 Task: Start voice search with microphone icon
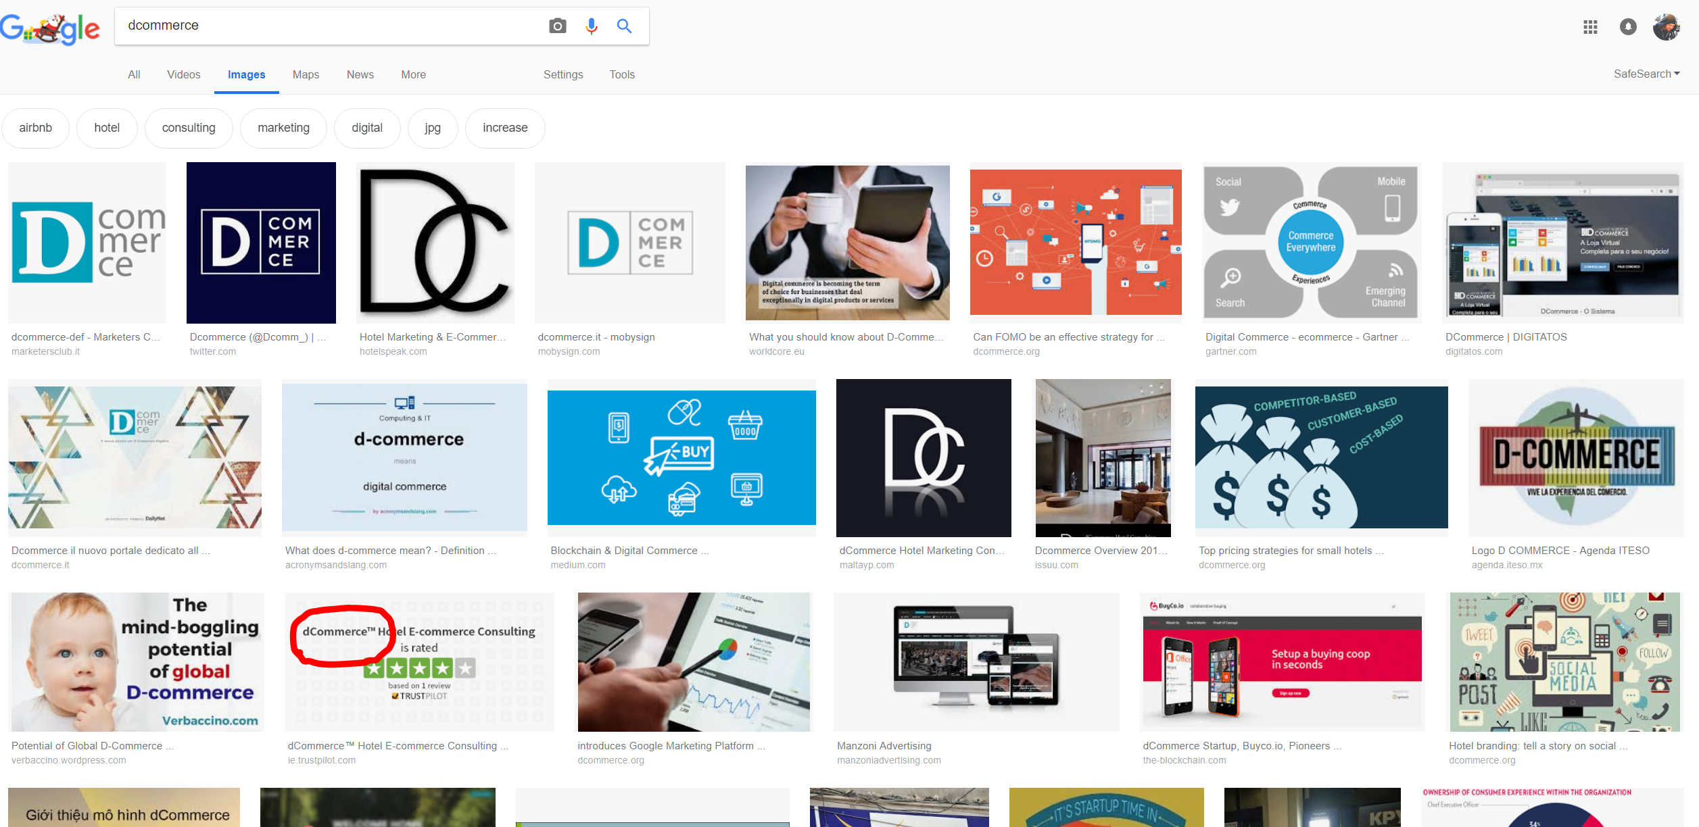(x=591, y=26)
